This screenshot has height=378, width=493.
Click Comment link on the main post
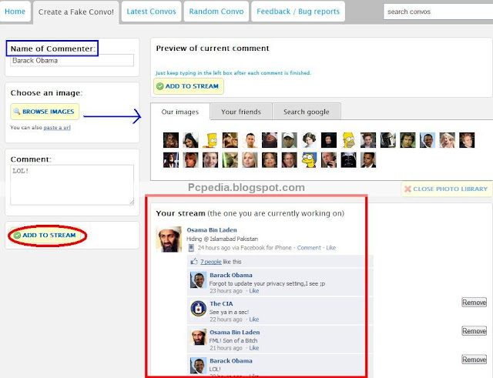(309, 248)
